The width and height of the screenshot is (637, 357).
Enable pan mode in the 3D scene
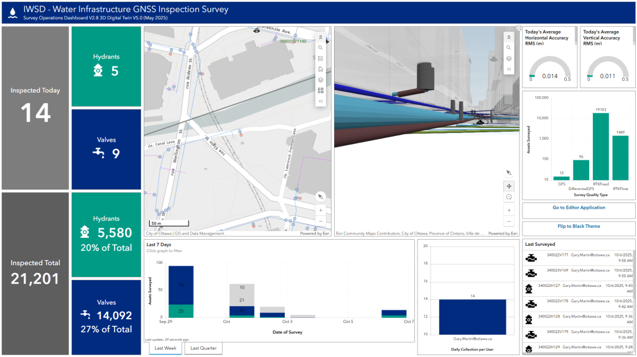tap(509, 186)
